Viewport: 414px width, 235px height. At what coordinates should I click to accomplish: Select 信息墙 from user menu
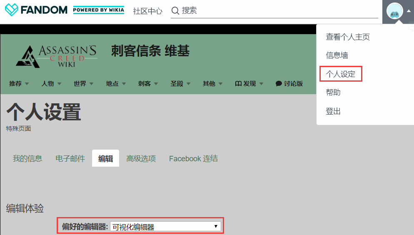coord(337,55)
